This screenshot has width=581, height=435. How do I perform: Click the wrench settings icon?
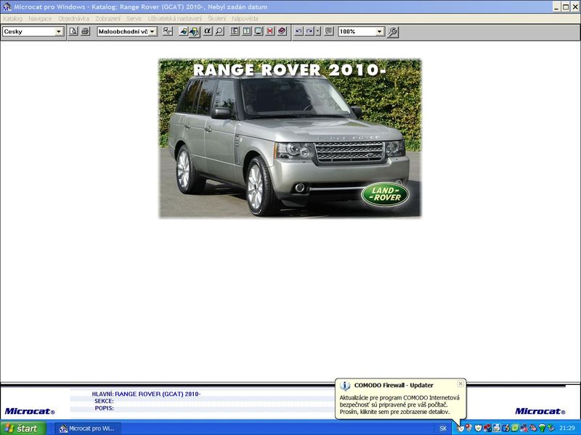393,32
